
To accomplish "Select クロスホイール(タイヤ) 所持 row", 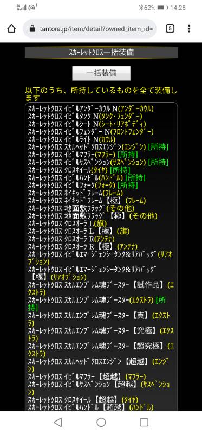I will coord(79,169).
